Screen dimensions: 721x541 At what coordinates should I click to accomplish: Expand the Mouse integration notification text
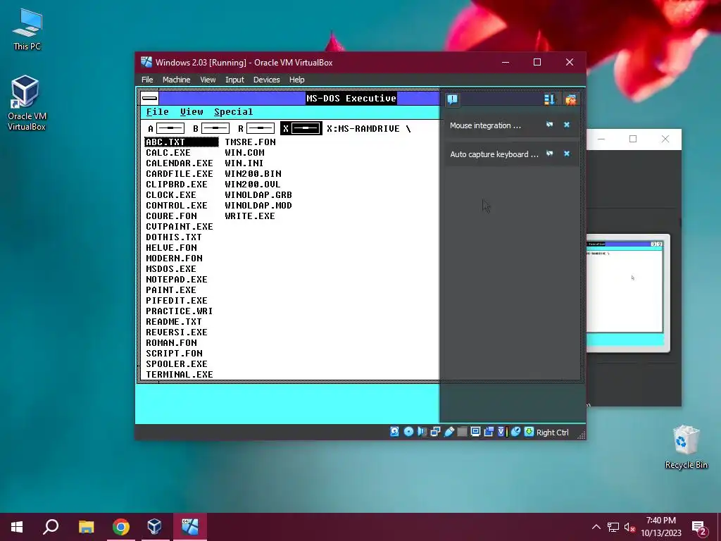coord(486,125)
